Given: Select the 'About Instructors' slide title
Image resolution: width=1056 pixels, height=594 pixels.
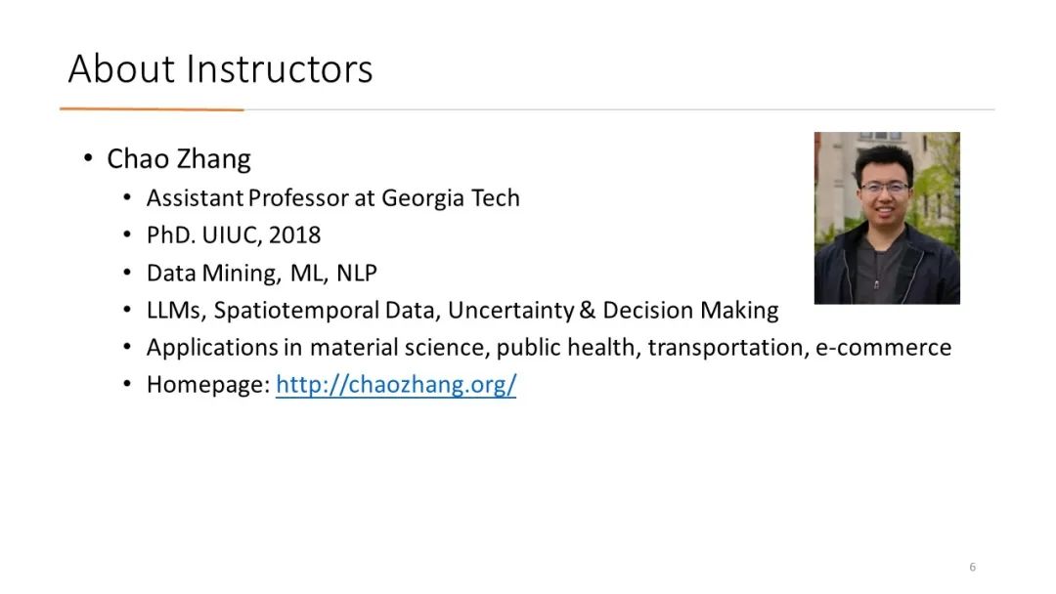Looking at the screenshot, I should (220, 68).
